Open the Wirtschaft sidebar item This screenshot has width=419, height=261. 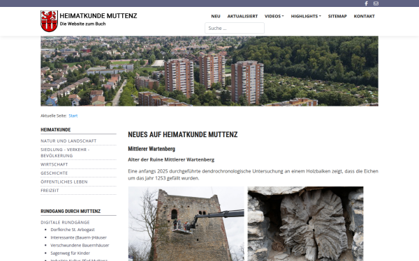[54, 164]
